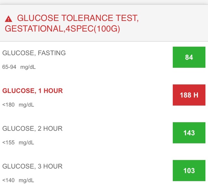This screenshot has height=192, width=208.
Task: Tap the number 188 in the red box
Action: click(x=185, y=95)
